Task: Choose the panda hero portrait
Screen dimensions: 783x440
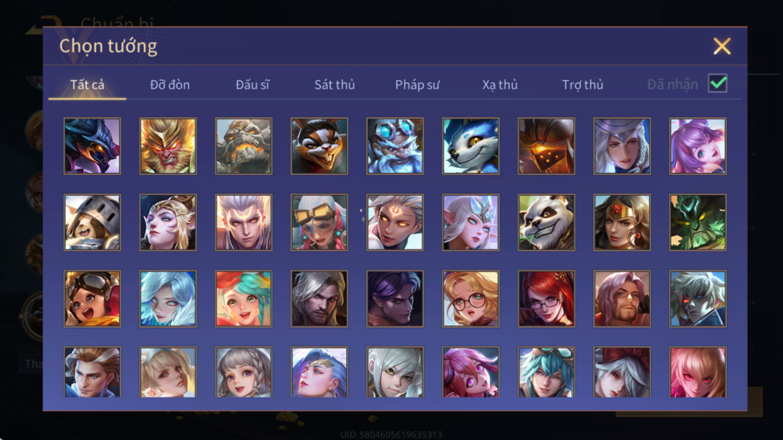Action: [546, 222]
